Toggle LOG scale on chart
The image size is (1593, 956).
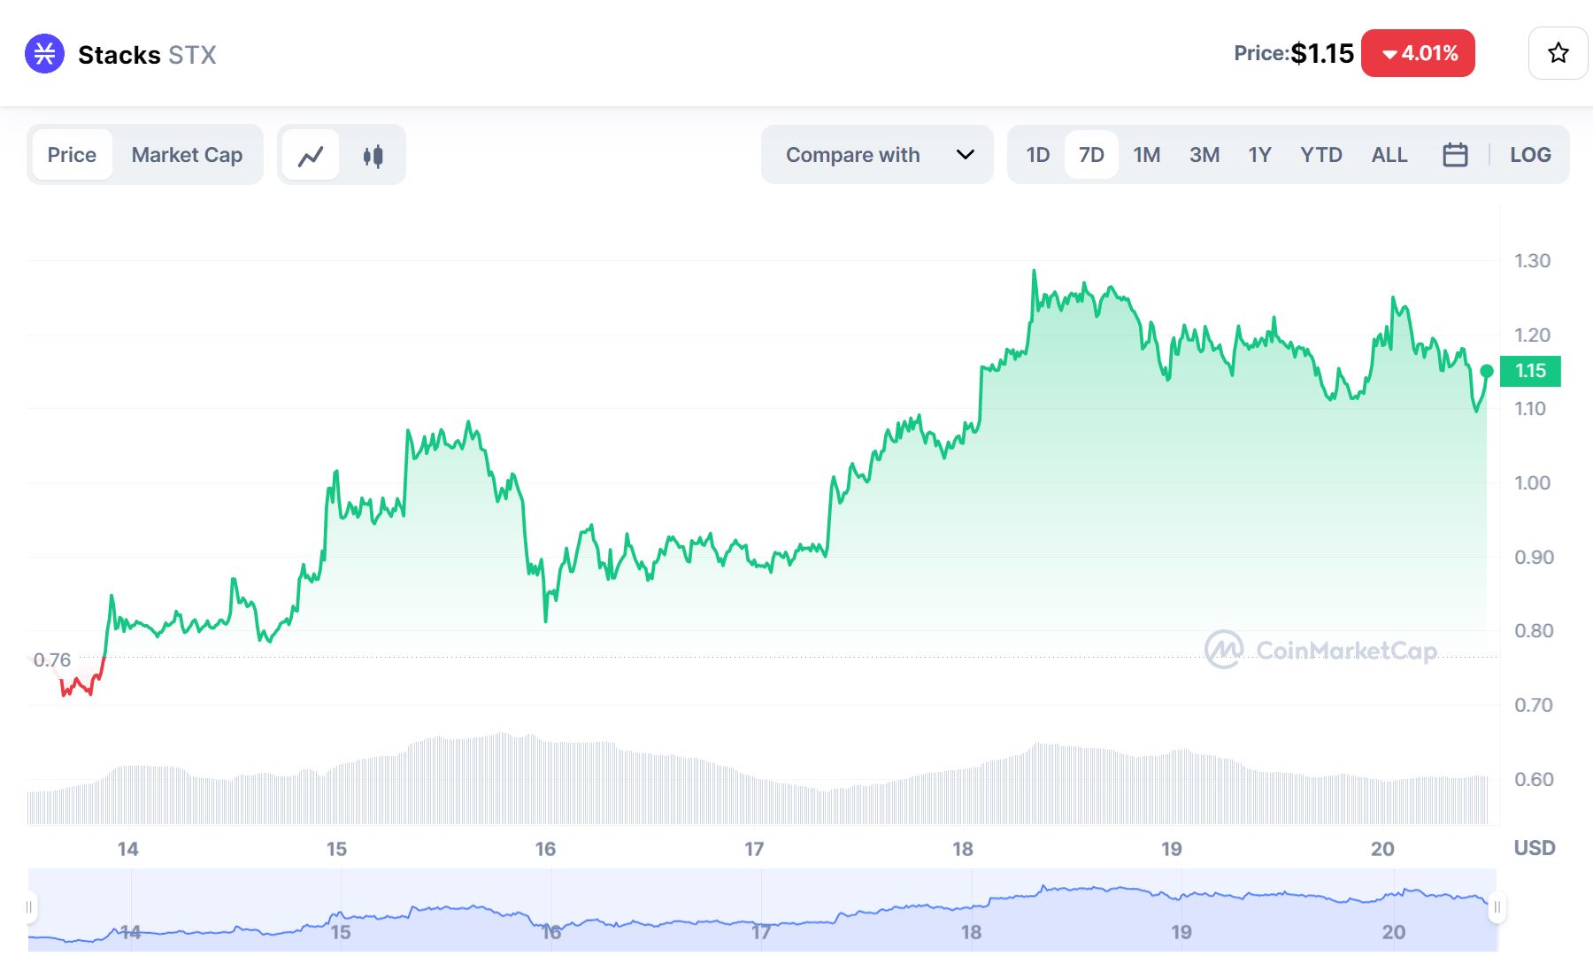[1530, 155]
